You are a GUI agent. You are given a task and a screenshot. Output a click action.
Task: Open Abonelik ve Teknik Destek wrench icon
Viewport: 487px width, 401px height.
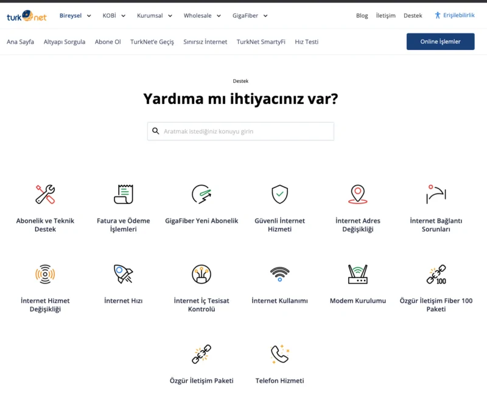[45, 194]
